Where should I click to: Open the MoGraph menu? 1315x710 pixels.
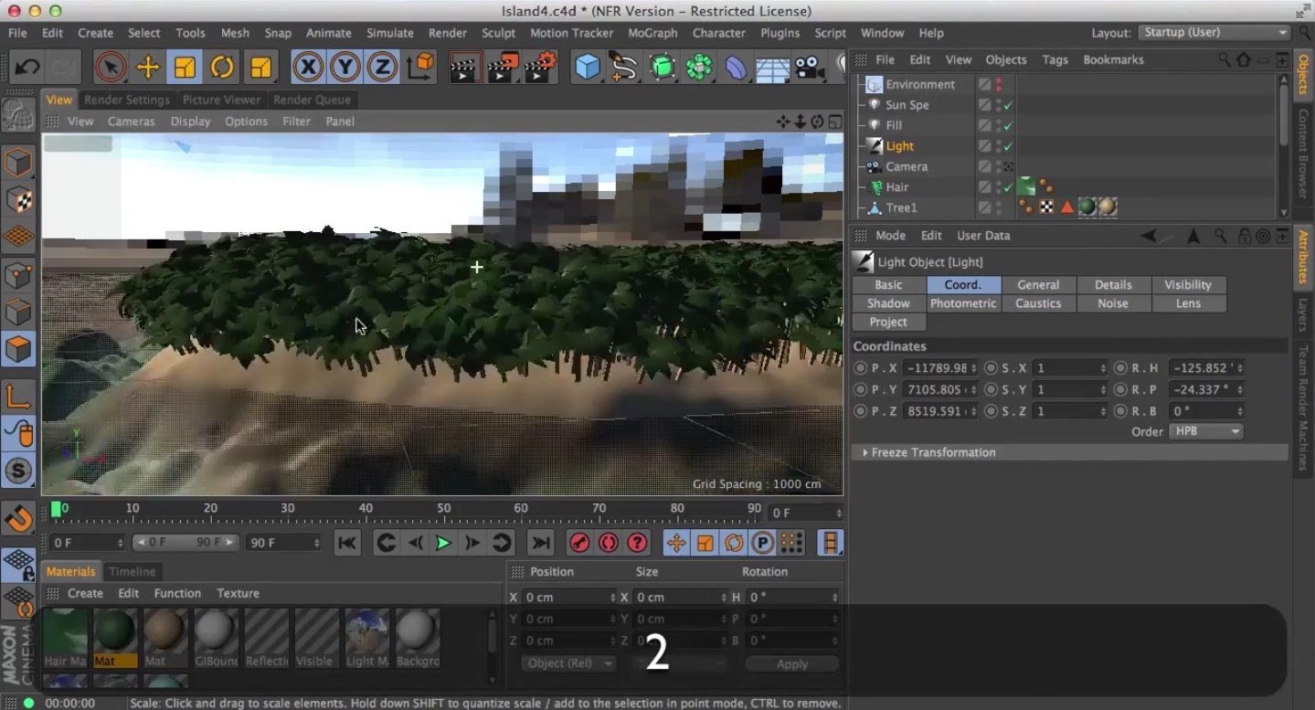(x=652, y=33)
